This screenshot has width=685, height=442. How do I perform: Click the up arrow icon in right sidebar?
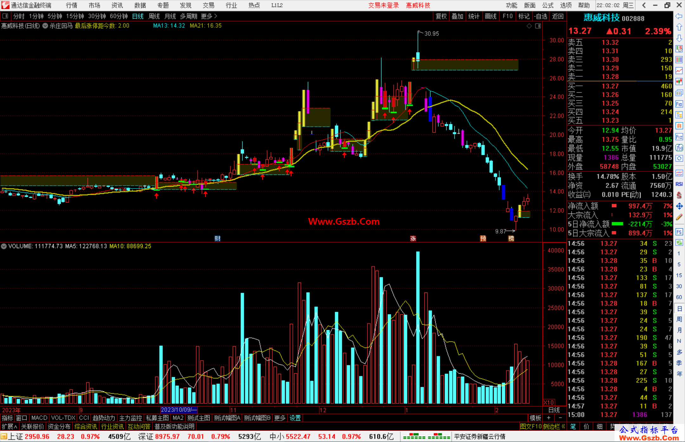pos(679,27)
